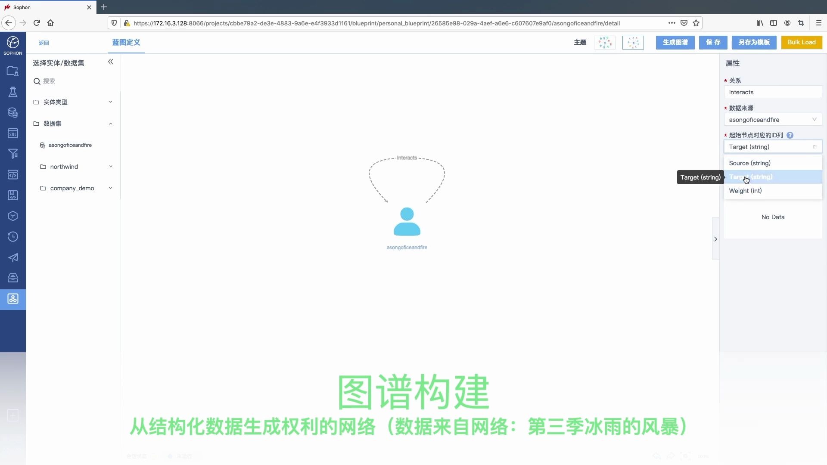Expand the company_demo dataset folder
This screenshot has width=827, height=465.
111,188
